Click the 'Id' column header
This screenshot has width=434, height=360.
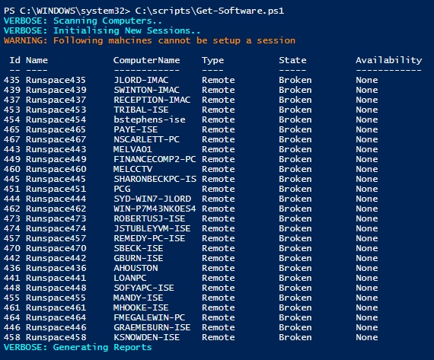coord(15,60)
